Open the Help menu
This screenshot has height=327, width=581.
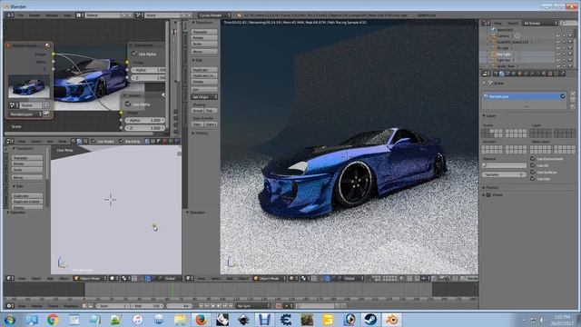(x=67, y=15)
